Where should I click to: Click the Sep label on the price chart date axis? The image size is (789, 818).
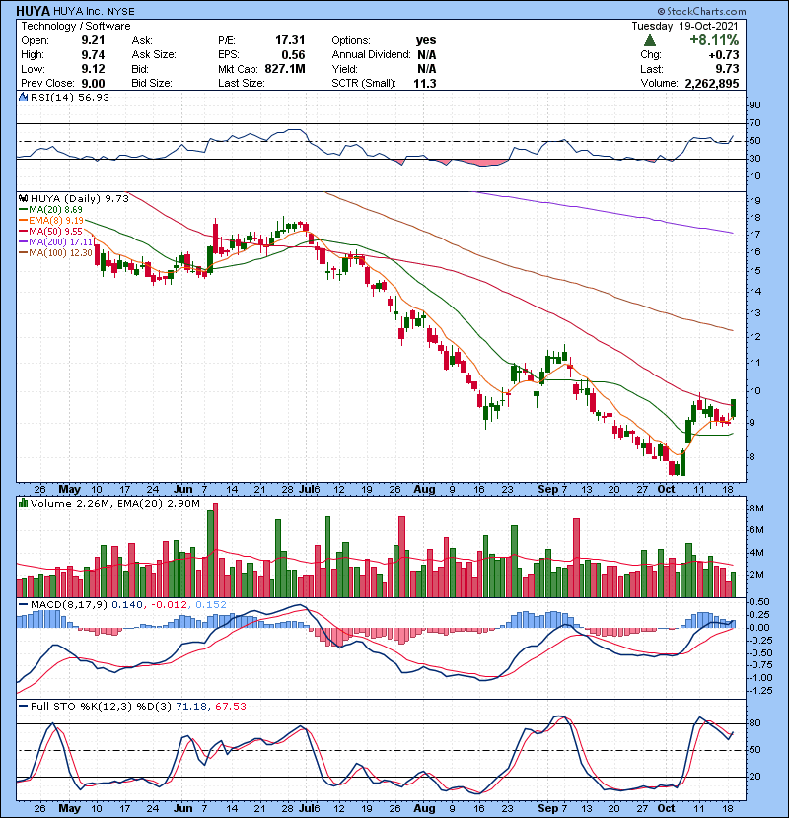click(547, 489)
